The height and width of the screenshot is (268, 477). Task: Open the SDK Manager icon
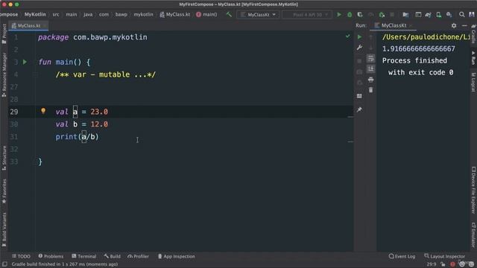[449, 15]
